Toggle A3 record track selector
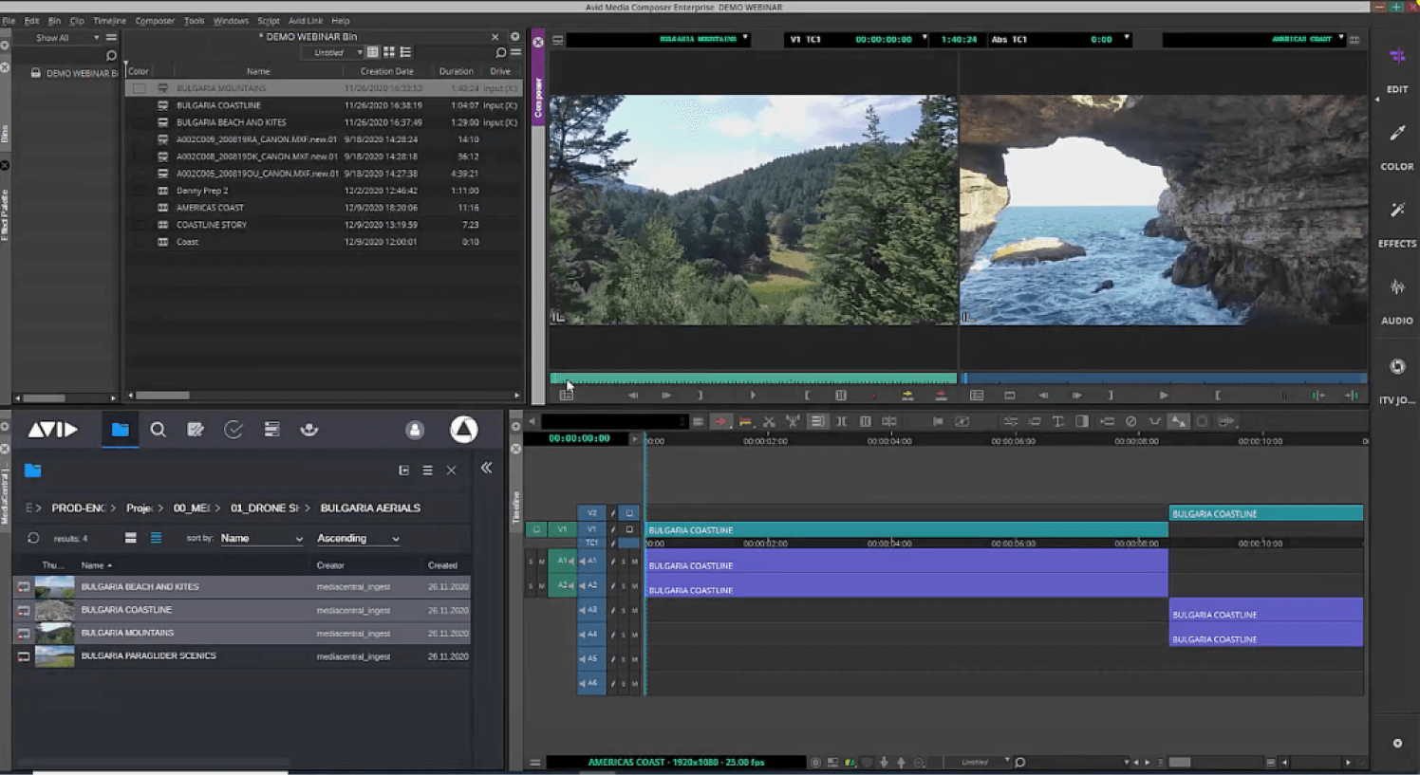Screen dimensions: 1420x775 click(591, 610)
